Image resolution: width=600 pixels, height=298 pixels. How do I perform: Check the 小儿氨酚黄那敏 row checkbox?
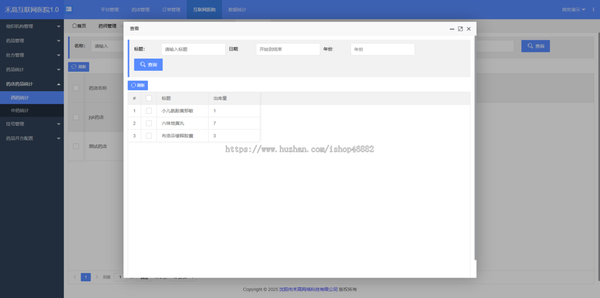148,111
